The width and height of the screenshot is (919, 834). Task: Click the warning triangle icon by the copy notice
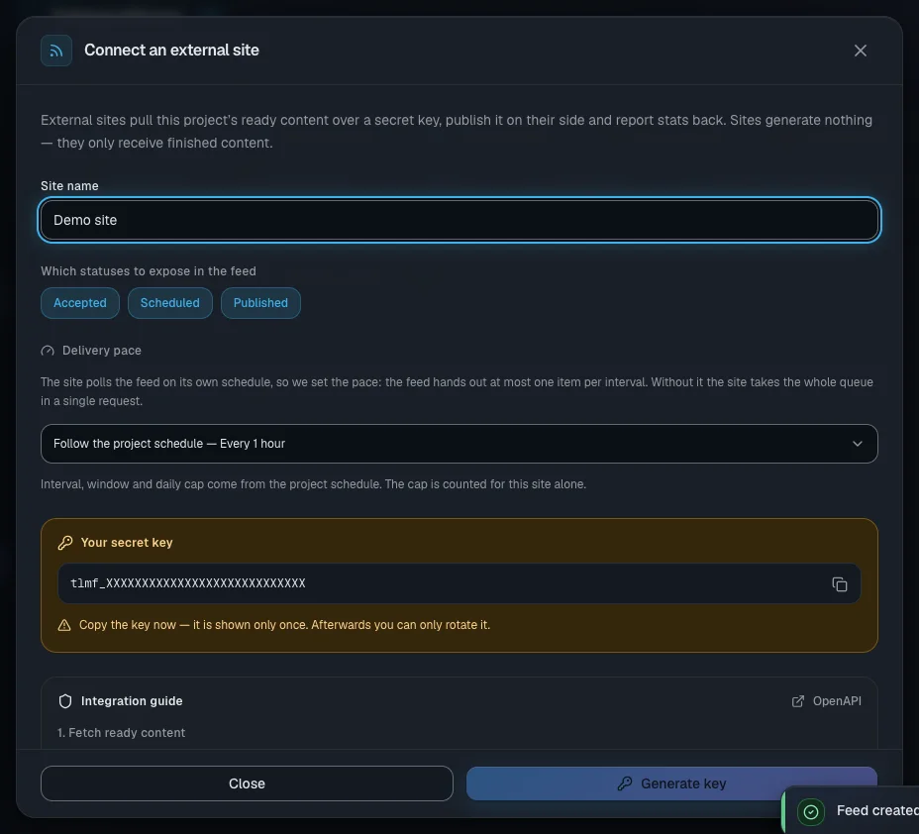pyautogui.click(x=64, y=625)
